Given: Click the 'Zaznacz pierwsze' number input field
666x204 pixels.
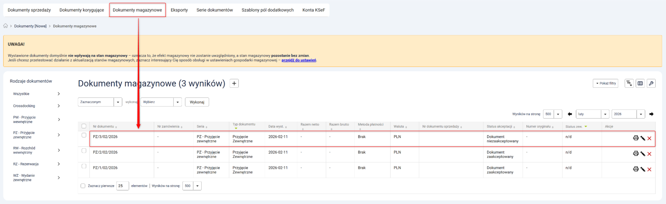Looking at the screenshot, I should click(x=122, y=186).
